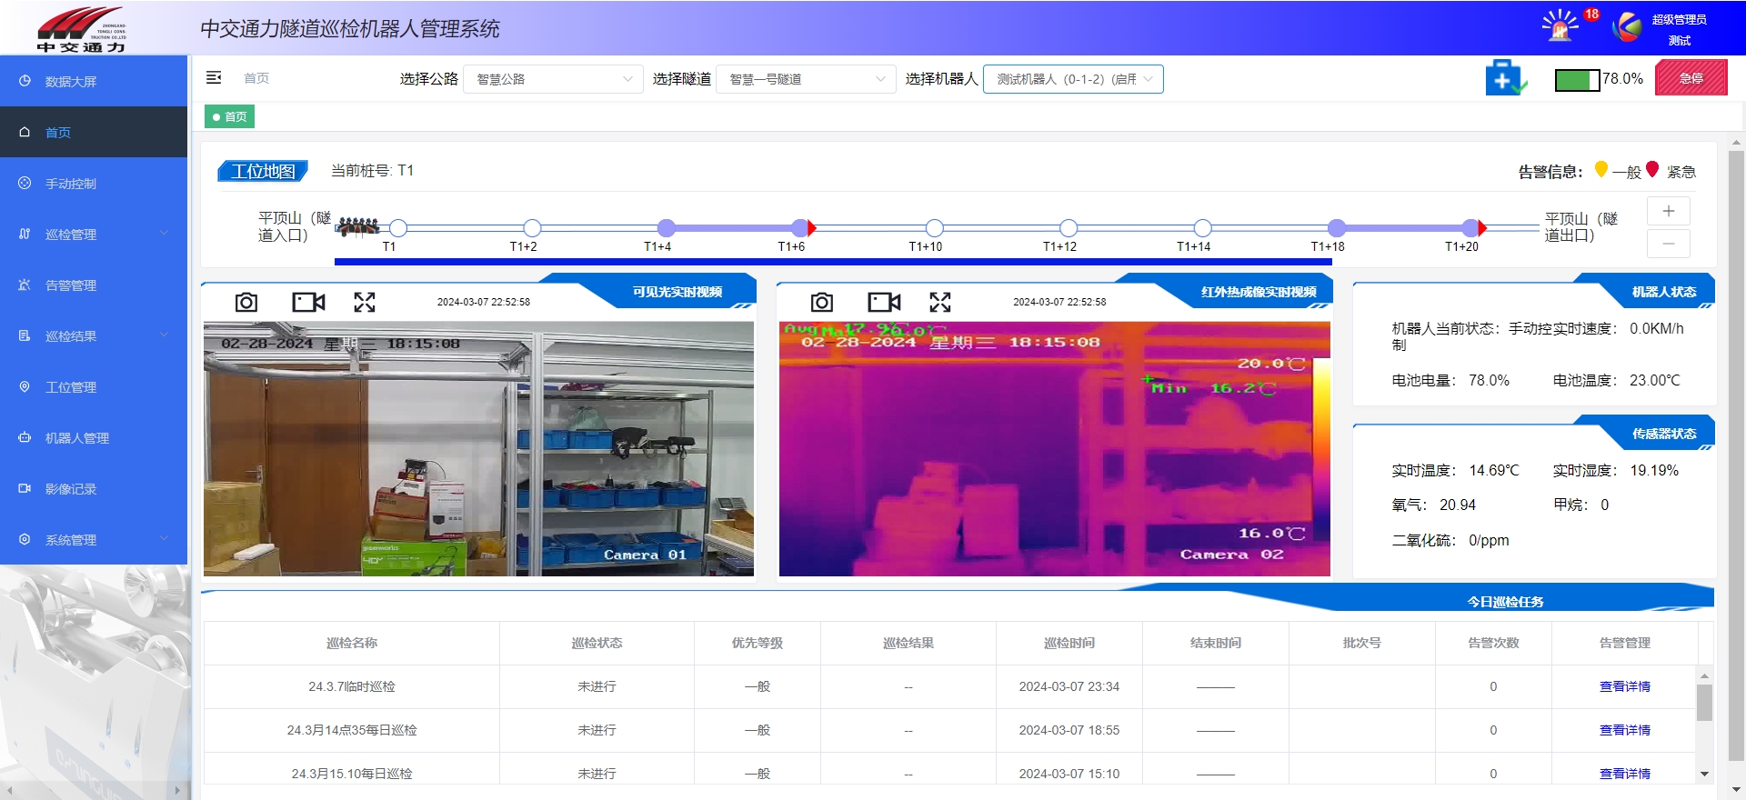The image size is (1746, 800).
Task: Click the user avatar icon
Action: pos(1627,26)
